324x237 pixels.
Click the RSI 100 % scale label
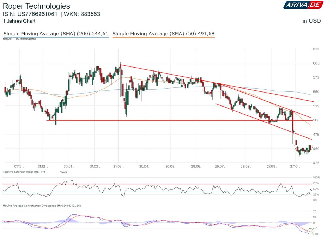point(316,178)
